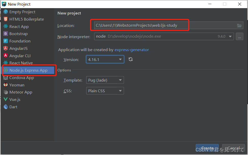Select Node.js Express App project type
The width and height of the screenshot is (248, 155).
28,70
